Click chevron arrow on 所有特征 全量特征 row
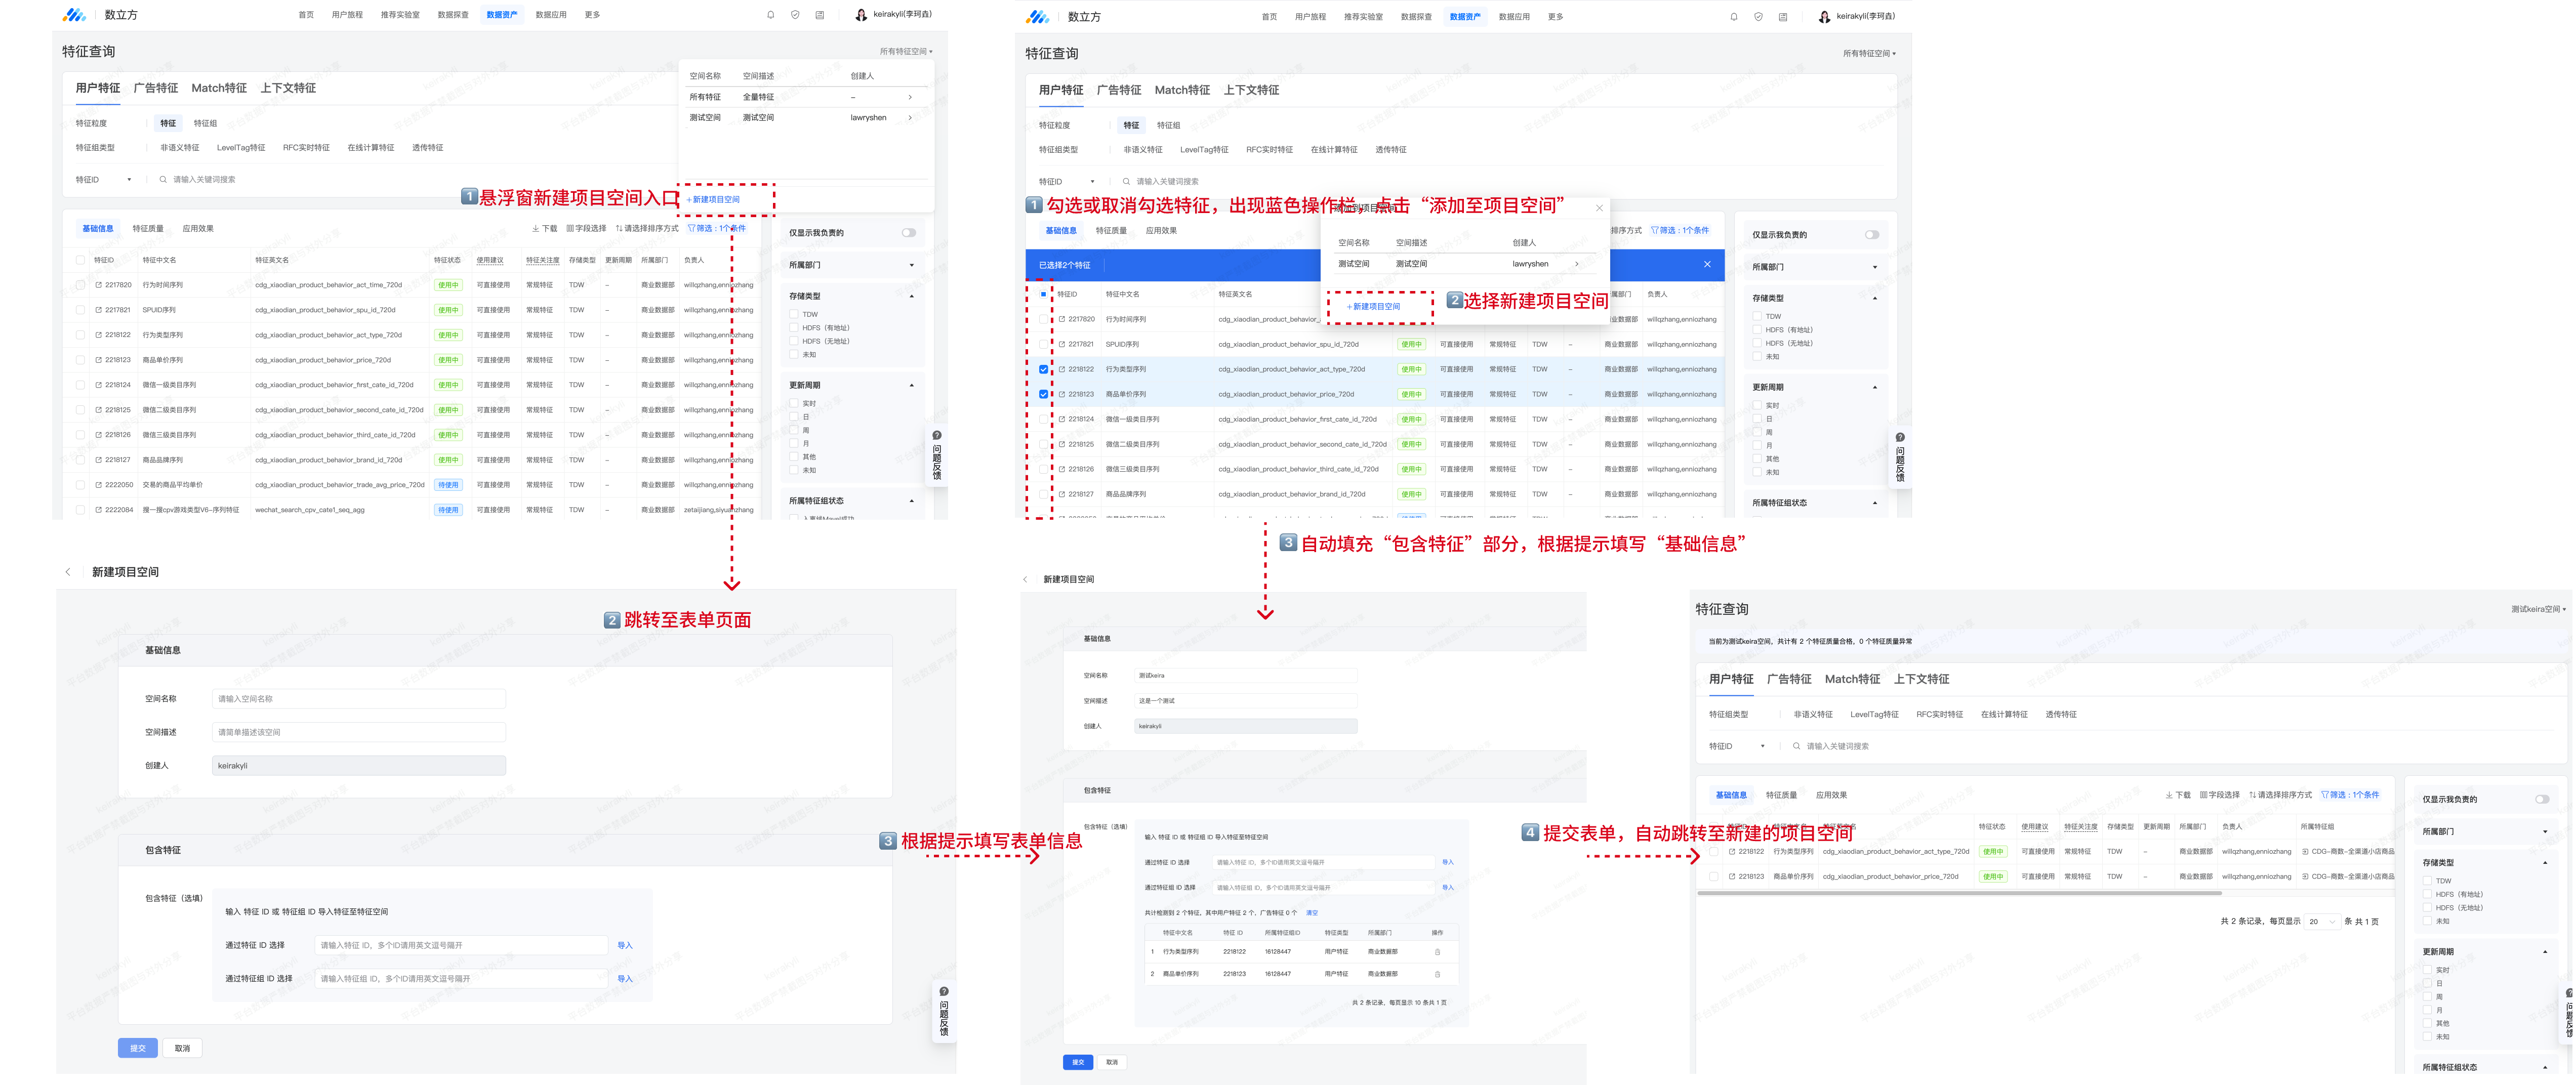The width and height of the screenshot is (2576, 1085). coord(910,97)
